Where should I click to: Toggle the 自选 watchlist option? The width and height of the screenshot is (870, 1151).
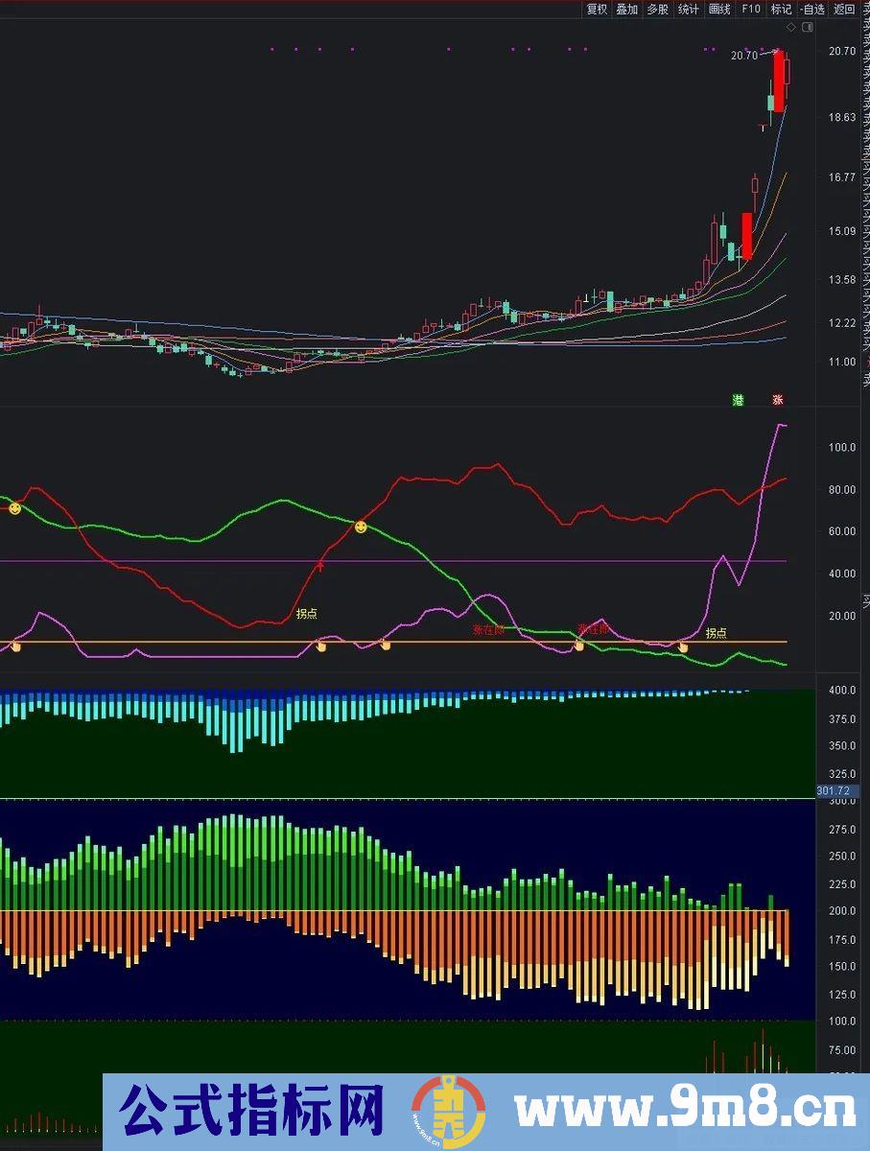coord(812,10)
